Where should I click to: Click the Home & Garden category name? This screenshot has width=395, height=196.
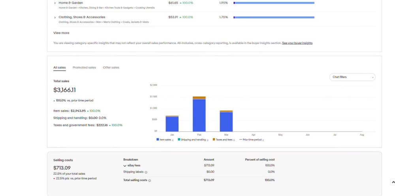pyautogui.click(x=71, y=3)
